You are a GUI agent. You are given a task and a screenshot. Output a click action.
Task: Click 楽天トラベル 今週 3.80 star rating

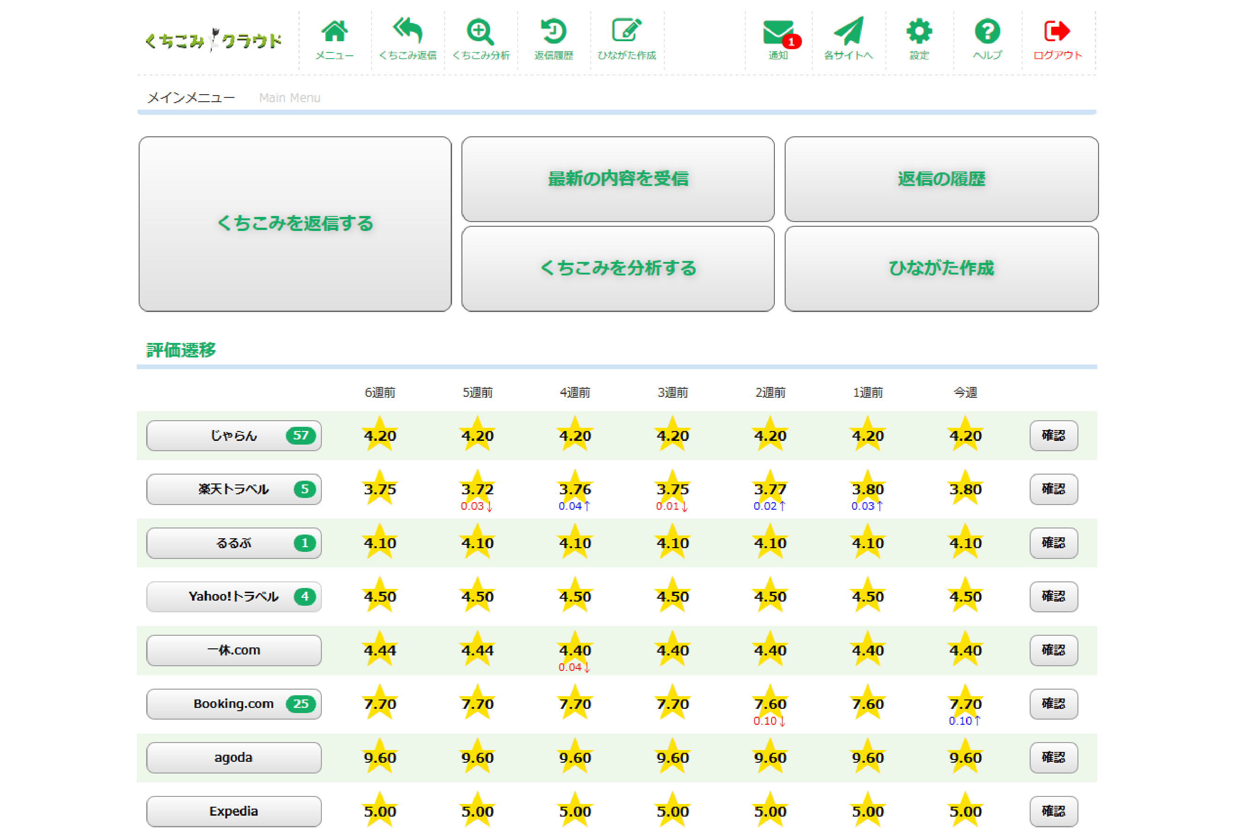coord(966,488)
